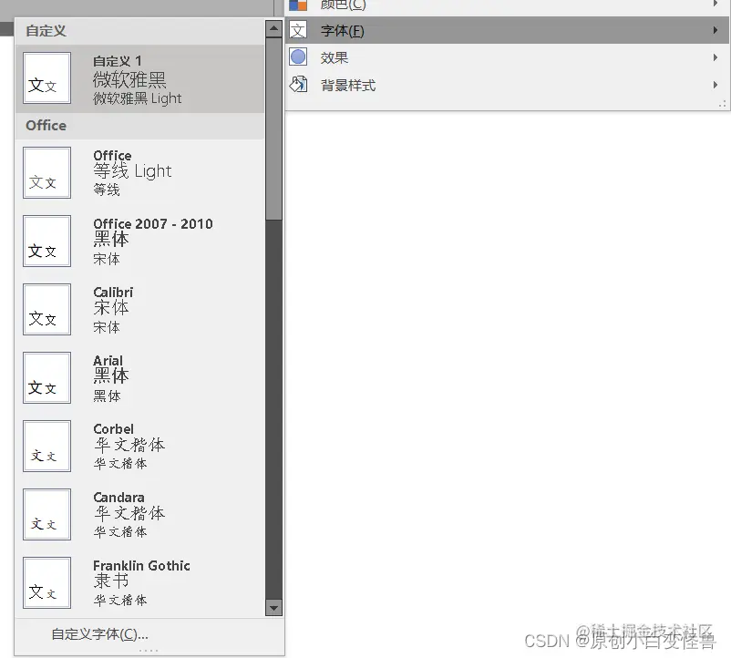Click the 效果 circle icon
The image size is (731, 658).
[298, 57]
